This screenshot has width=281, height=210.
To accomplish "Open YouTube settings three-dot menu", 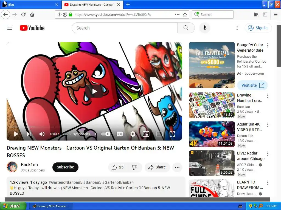I will pos(237,28).
